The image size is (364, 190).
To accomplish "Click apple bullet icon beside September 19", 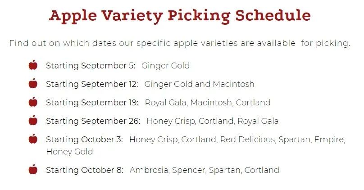I will (x=33, y=102).
